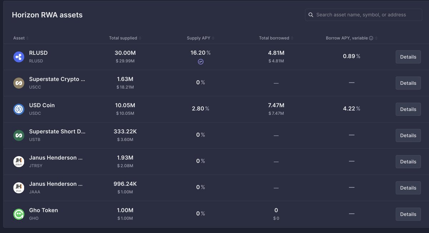429x233 pixels.
Task: Click the $3.60M USTB dollar value
Action: coord(125,140)
